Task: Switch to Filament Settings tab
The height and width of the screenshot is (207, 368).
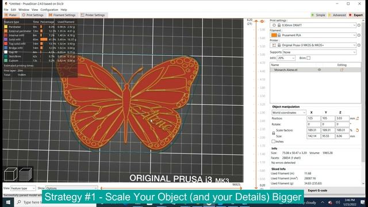Action: [62, 15]
